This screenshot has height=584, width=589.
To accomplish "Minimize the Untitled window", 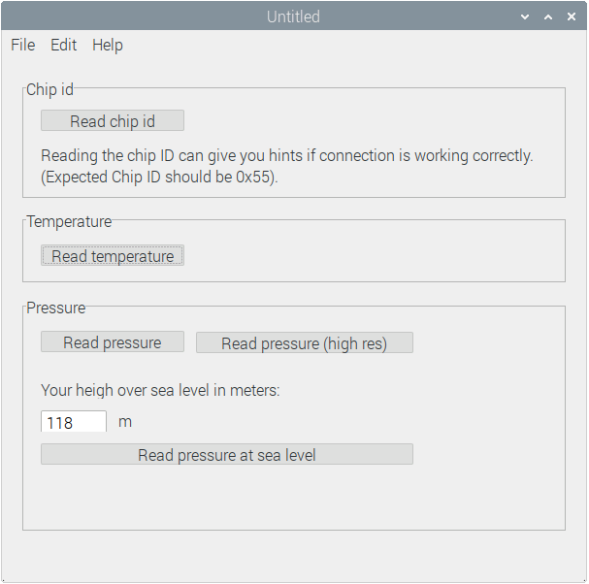I will [525, 16].
